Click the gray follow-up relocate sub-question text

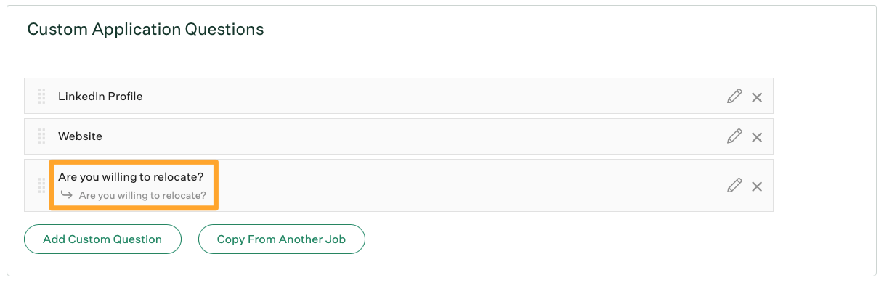tap(142, 195)
